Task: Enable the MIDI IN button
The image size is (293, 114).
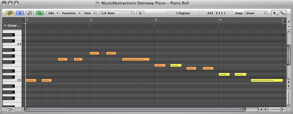Action: (x=30, y=13)
